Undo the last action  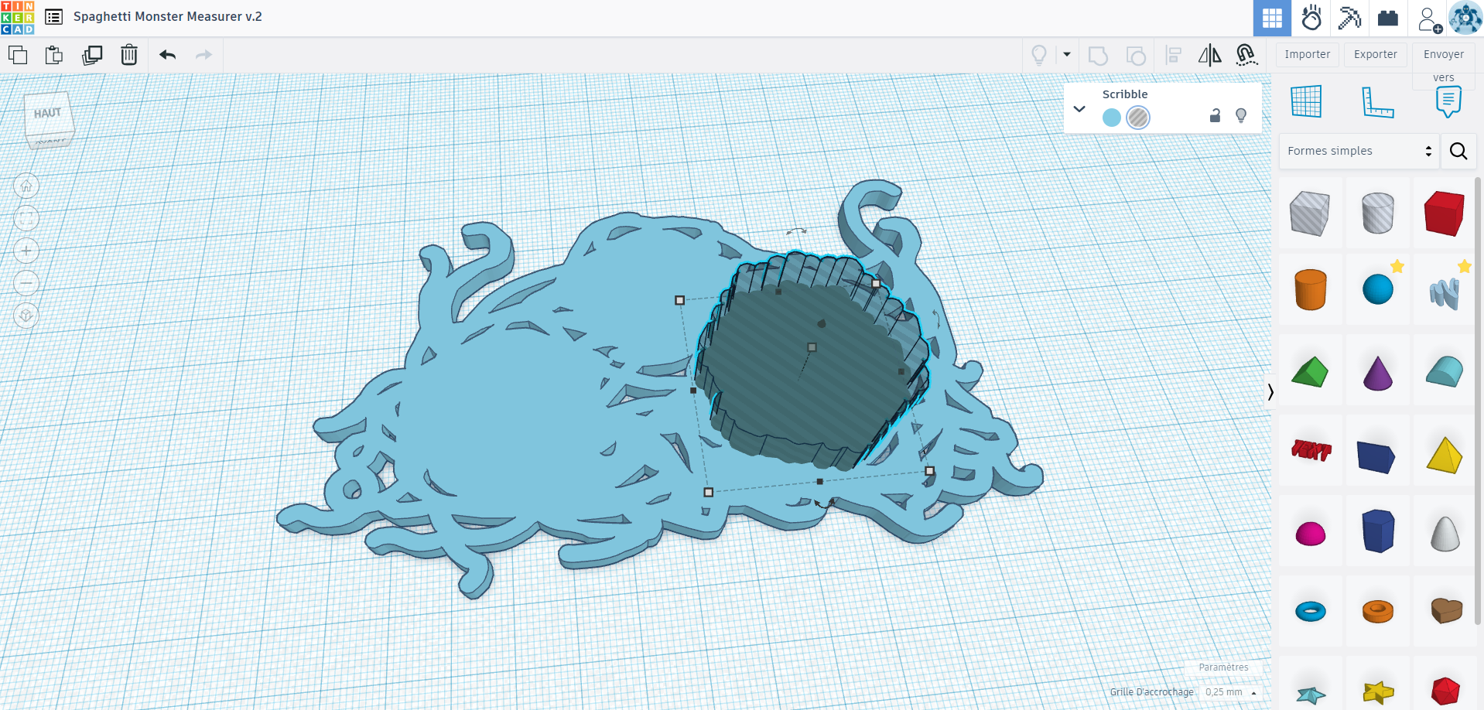[x=168, y=55]
